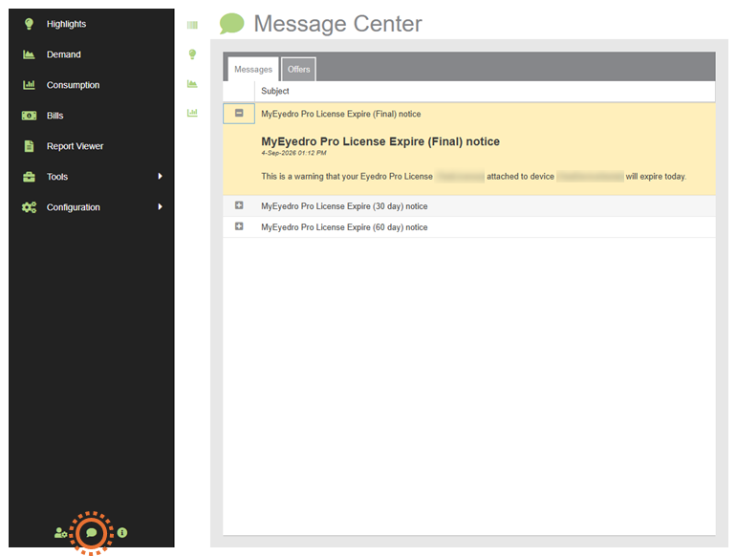Click the Bills money icon
737x556 pixels.
click(29, 116)
